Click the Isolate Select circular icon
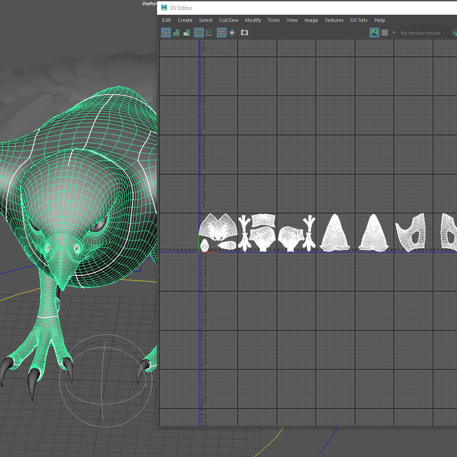The image size is (457, 457). (x=232, y=33)
